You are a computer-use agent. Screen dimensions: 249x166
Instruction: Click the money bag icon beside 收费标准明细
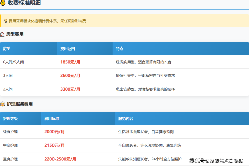point(3,3)
